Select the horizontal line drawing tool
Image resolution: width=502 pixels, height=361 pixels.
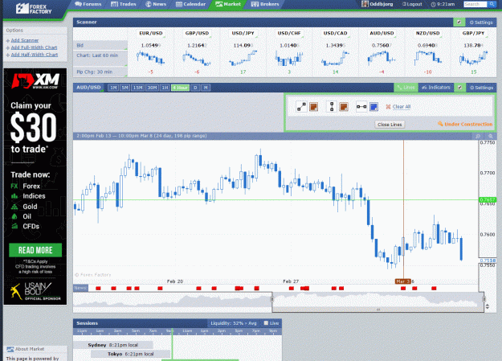pyautogui.click(x=361, y=107)
